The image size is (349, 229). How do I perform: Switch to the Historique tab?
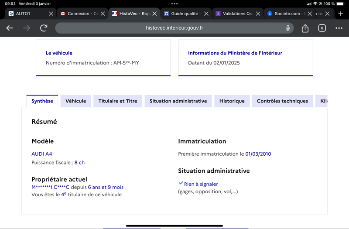tap(232, 101)
